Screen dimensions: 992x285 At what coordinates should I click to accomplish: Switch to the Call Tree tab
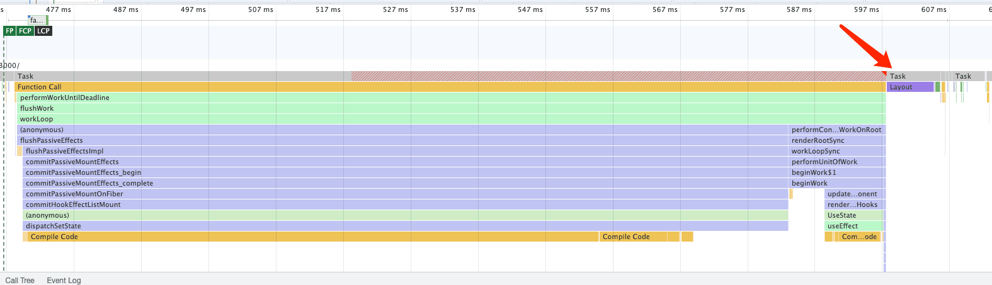pyautogui.click(x=20, y=280)
